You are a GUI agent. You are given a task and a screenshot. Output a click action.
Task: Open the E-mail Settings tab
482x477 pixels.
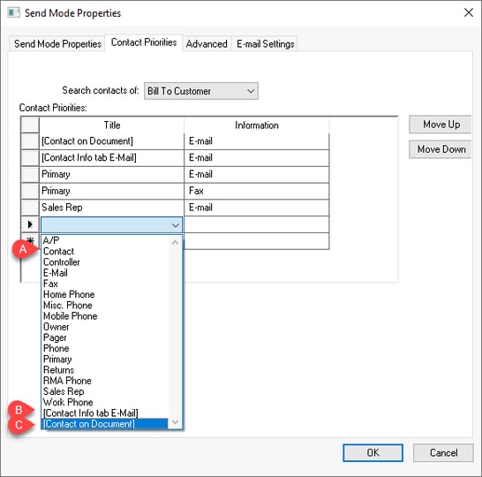tap(266, 43)
